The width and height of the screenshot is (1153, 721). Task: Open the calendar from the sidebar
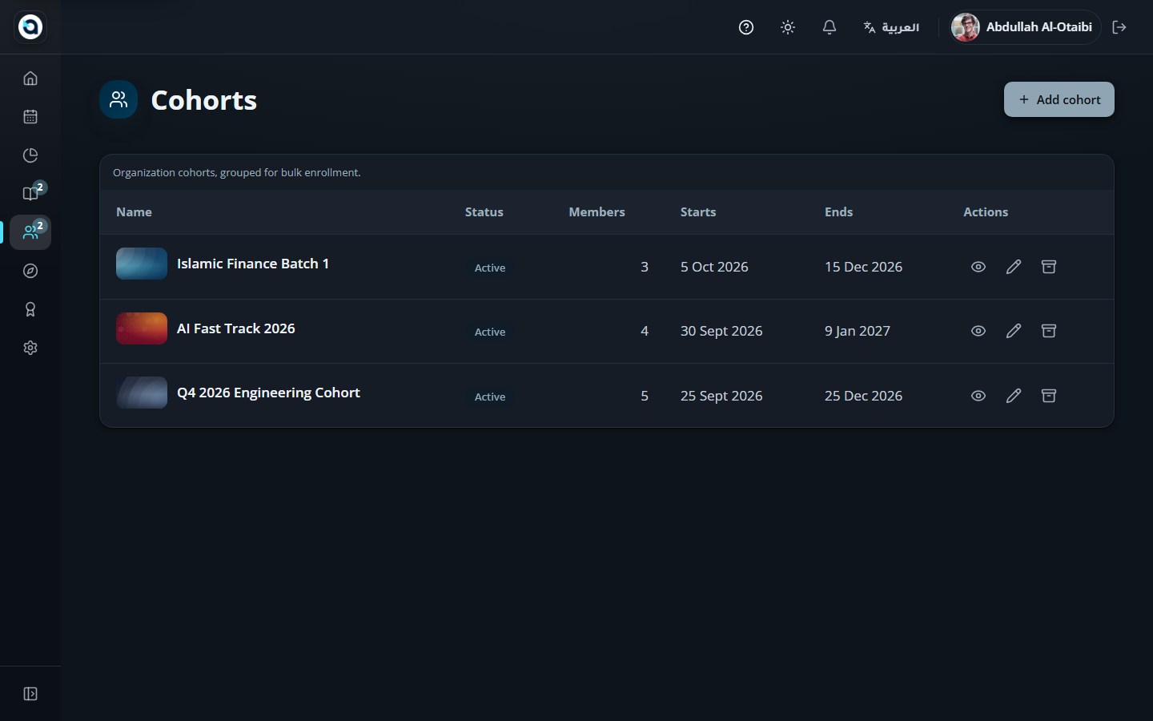pyautogui.click(x=30, y=117)
